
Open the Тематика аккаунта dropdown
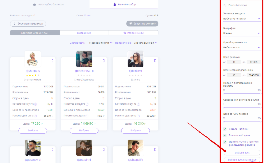[242, 19]
